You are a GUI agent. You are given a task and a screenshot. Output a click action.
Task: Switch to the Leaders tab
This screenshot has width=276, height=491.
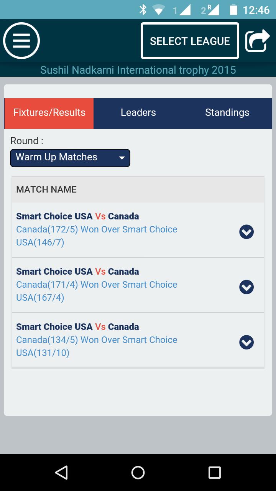coord(138,113)
